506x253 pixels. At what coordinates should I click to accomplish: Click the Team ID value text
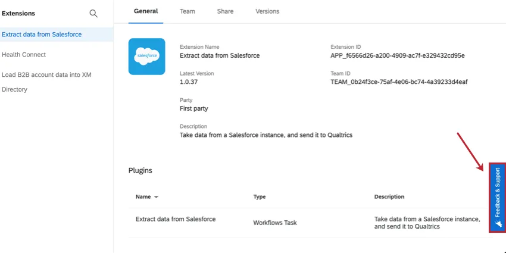coord(399,82)
